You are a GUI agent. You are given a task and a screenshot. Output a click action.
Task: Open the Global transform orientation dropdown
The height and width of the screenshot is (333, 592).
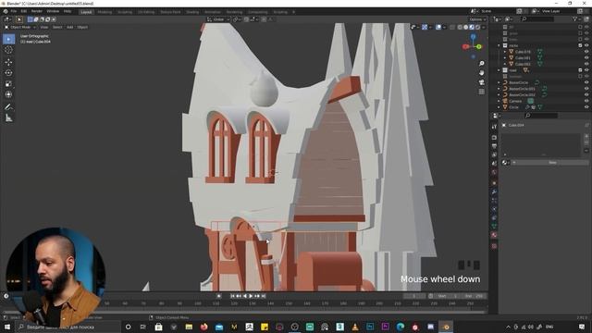click(x=218, y=19)
